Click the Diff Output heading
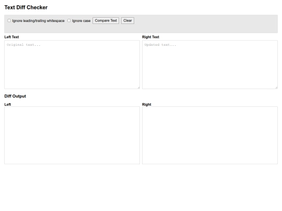282x211 pixels. point(15,96)
